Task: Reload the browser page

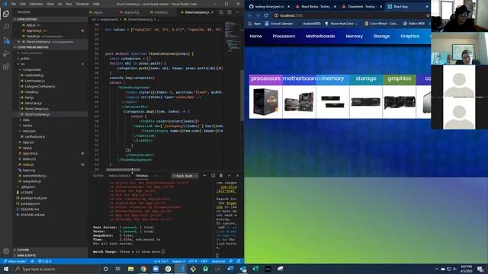Action: pyautogui.click(x=266, y=15)
